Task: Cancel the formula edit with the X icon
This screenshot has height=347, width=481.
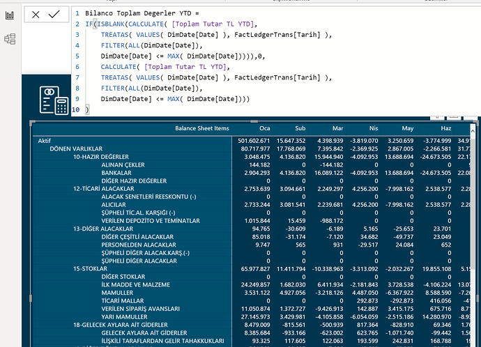Action: click(x=36, y=15)
